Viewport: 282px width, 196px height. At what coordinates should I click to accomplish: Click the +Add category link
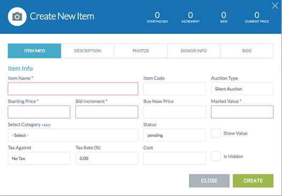point(46,125)
